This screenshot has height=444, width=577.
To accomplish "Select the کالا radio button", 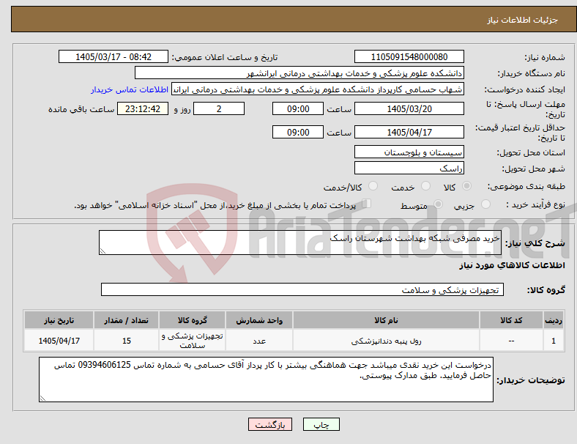I will [466, 186].
